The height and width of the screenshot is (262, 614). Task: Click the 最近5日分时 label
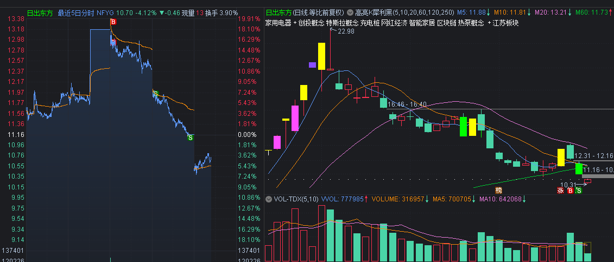coord(75,12)
